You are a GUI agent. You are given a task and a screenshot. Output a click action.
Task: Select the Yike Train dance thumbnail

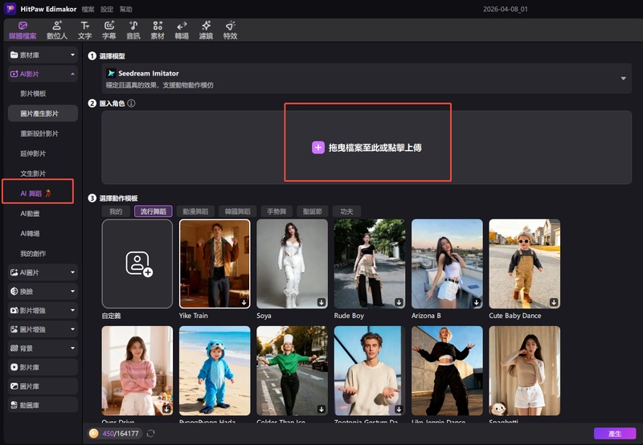click(x=215, y=263)
